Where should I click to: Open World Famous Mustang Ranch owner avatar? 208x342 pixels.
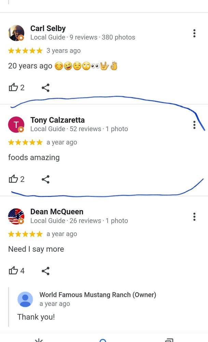25,299
